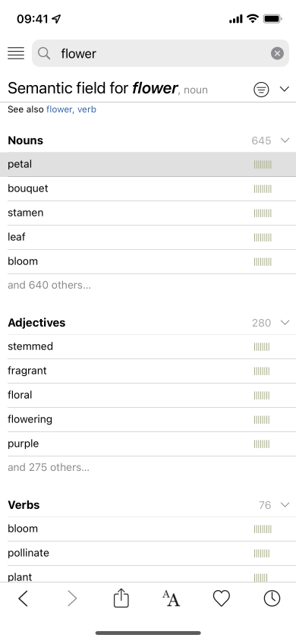The width and height of the screenshot is (296, 641).
Task: Select the word 'bouquet'
Action: [148, 188]
